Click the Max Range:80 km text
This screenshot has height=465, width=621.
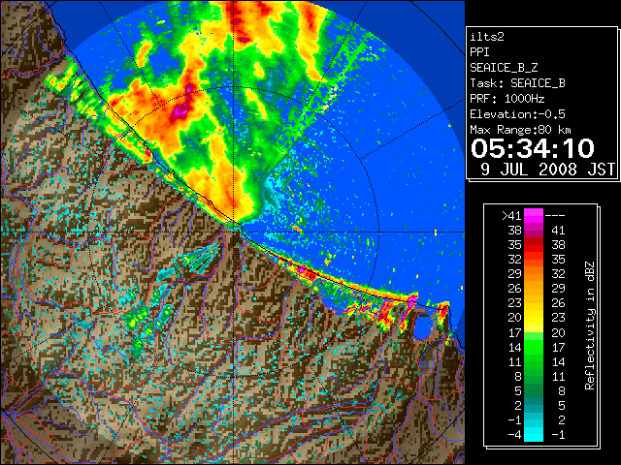pyautogui.click(x=520, y=130)
